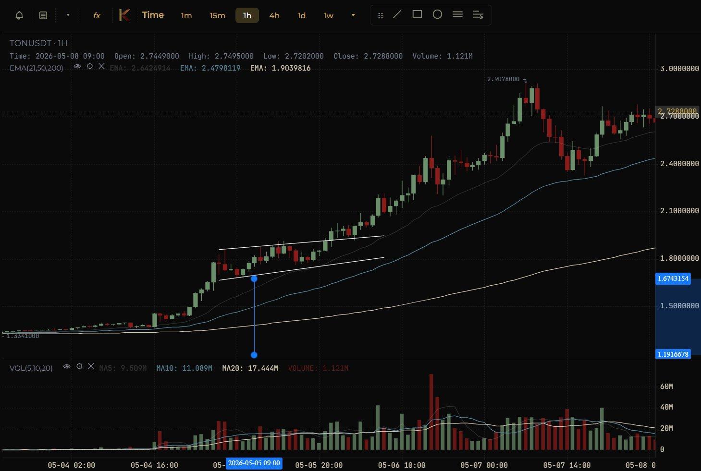Image resolution: width=701 pixels, height=471 pixels.
Task: Select the candlestick chart type icon
Action: pos(124,15)
